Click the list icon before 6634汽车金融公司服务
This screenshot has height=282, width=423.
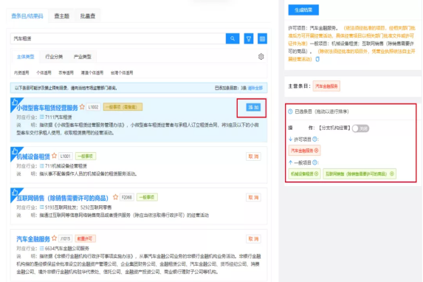(x=42, y=248)
